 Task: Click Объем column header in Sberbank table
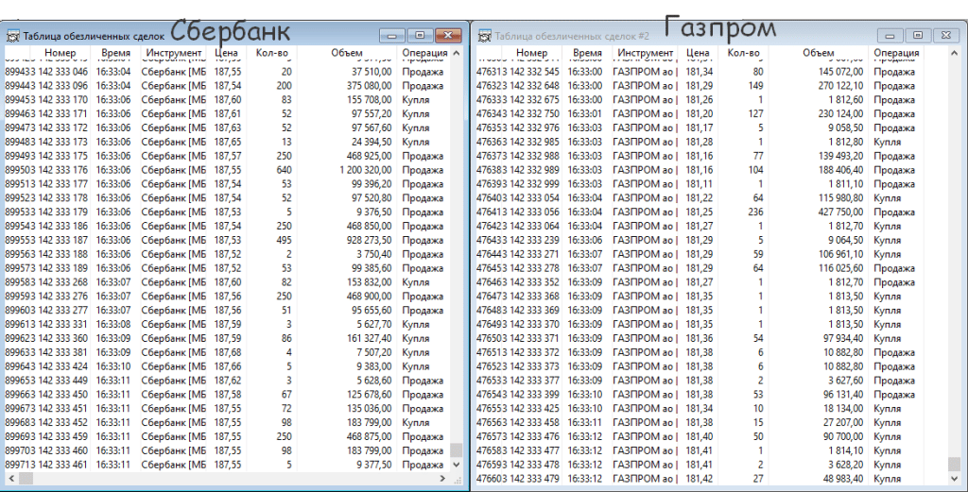[347, 54]
